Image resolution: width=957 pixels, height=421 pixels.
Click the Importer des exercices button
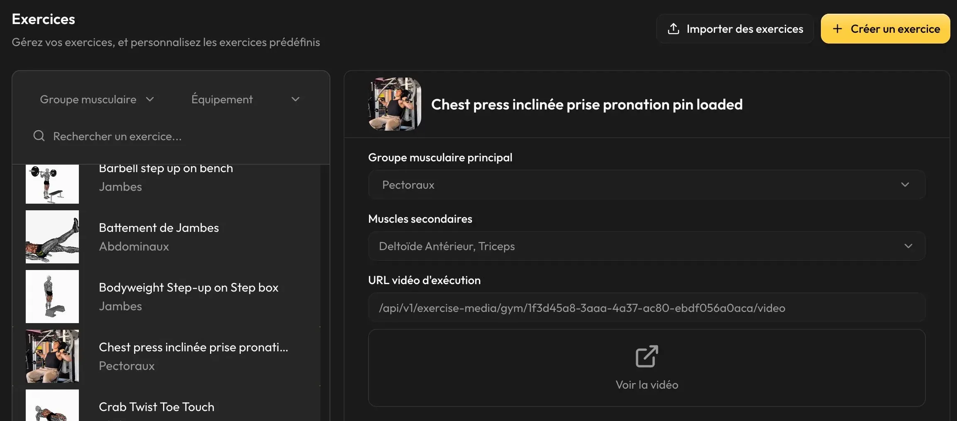point(735,29)
